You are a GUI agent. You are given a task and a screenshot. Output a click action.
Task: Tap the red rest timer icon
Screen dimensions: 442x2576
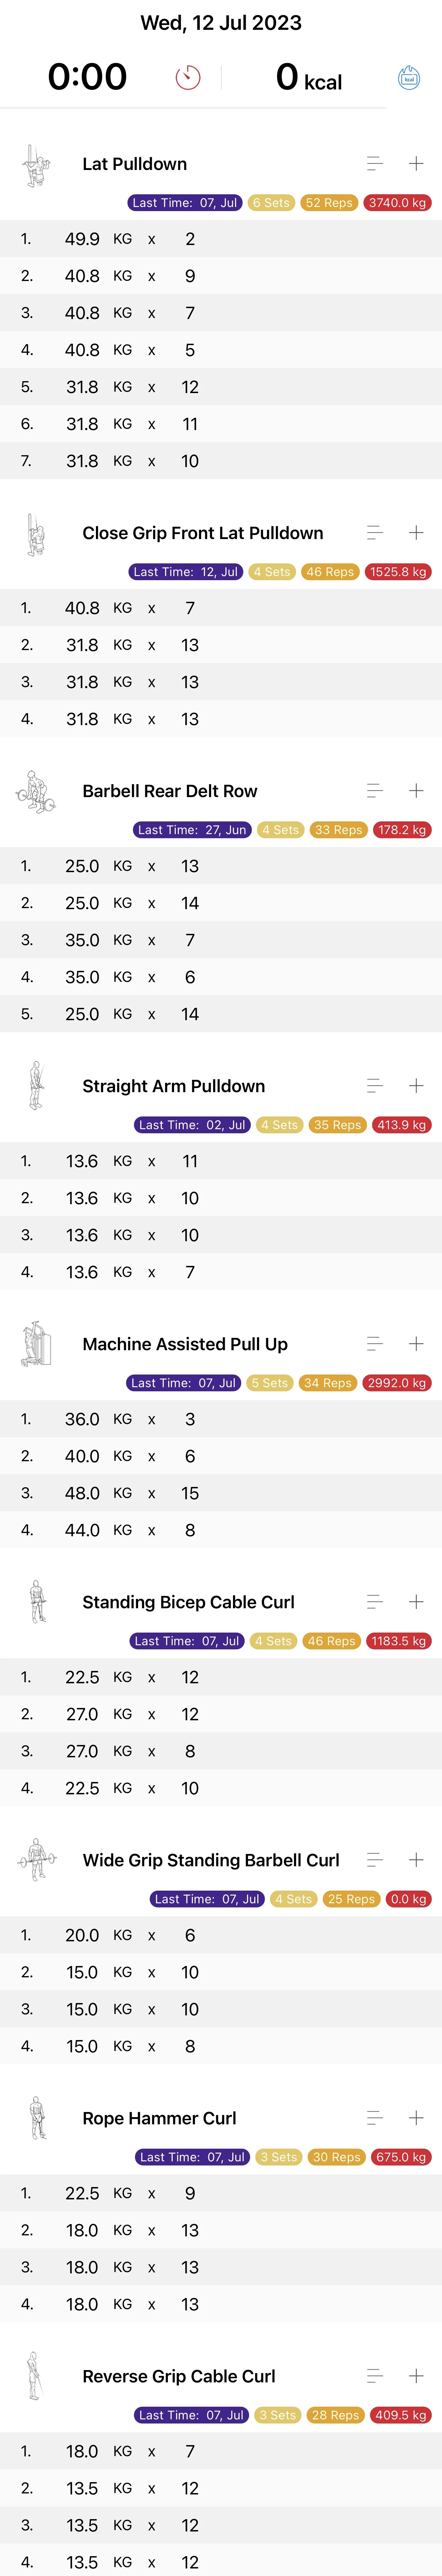(x=188, y=78)
